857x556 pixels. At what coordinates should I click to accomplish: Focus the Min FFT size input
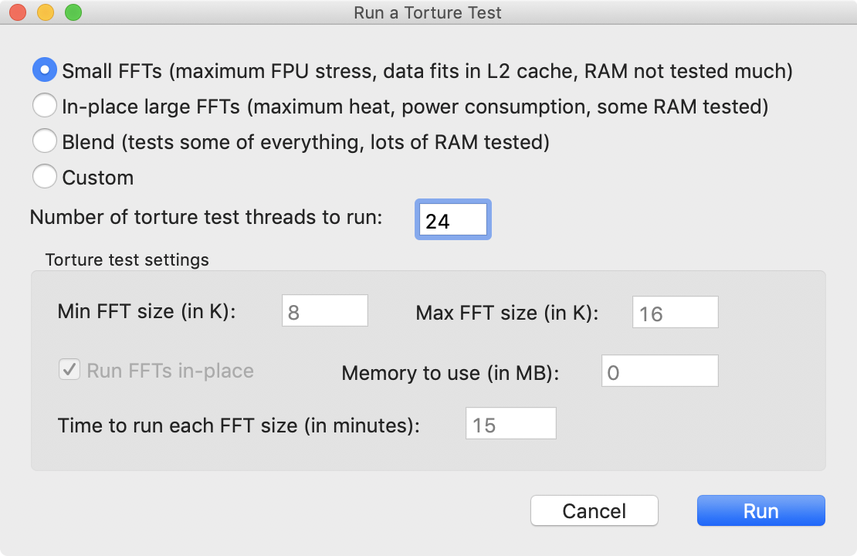[325, 312]
